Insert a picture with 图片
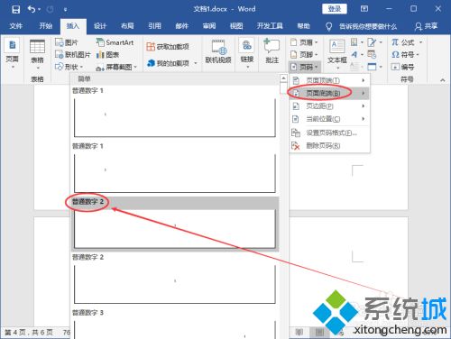 coord(67,42)
